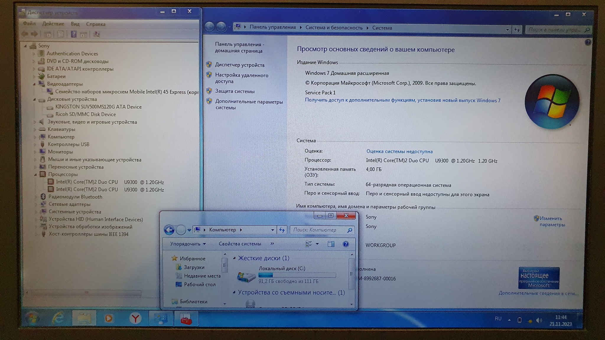
Task: Click the Yandex browser taskbar icon
Action: coord(135,318)
